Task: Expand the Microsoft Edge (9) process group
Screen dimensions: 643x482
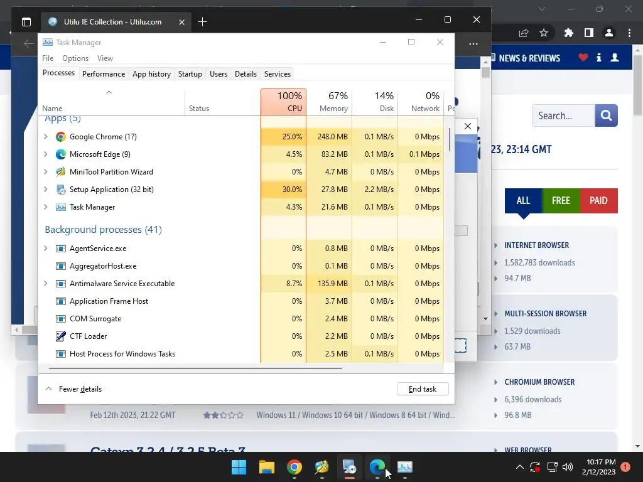Action: pyautogui.click(x=45, y=154)
